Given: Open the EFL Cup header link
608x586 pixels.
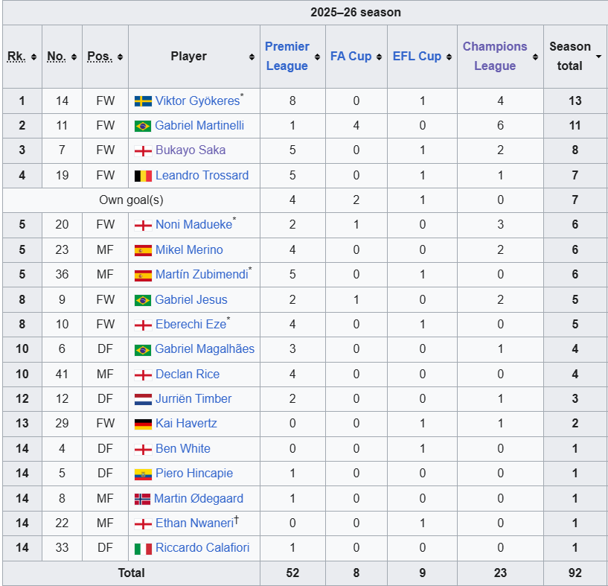Looking at the screenshot, I should point(417,57).
